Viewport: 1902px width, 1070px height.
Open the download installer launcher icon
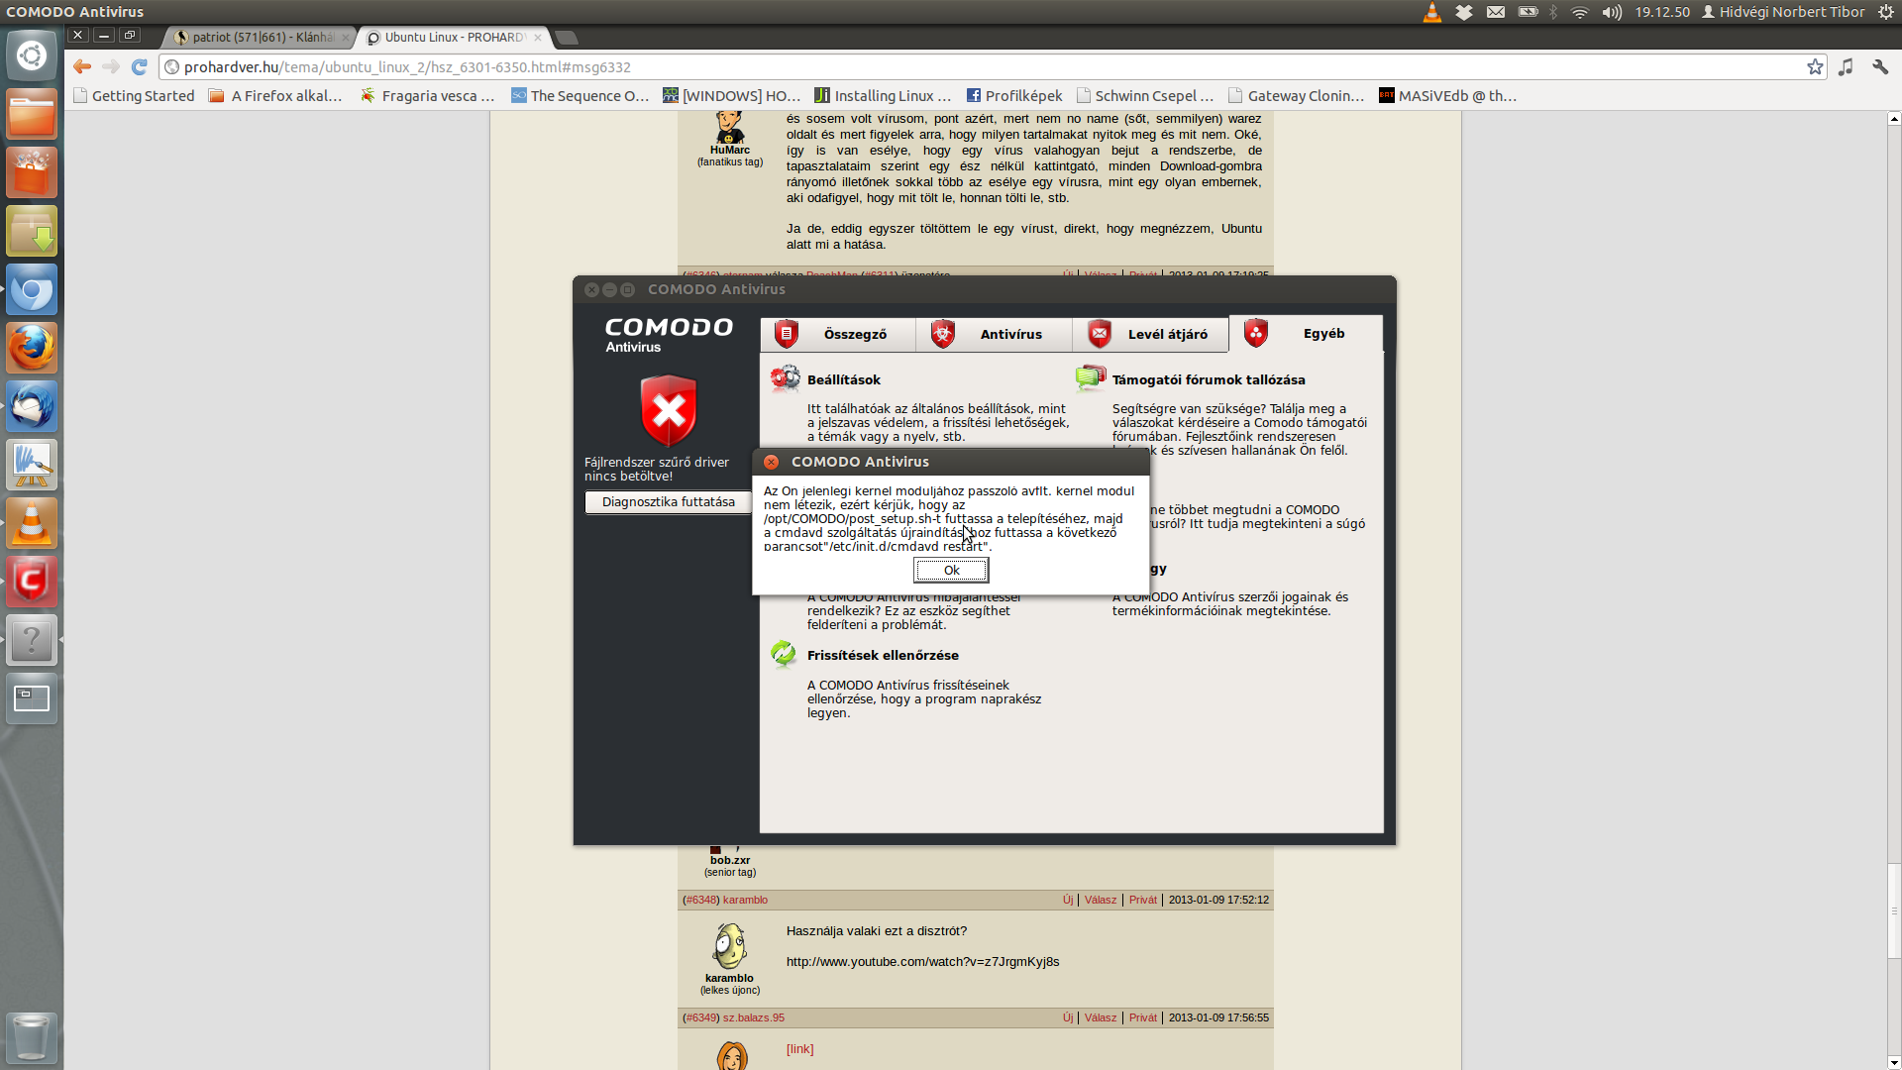32,231
